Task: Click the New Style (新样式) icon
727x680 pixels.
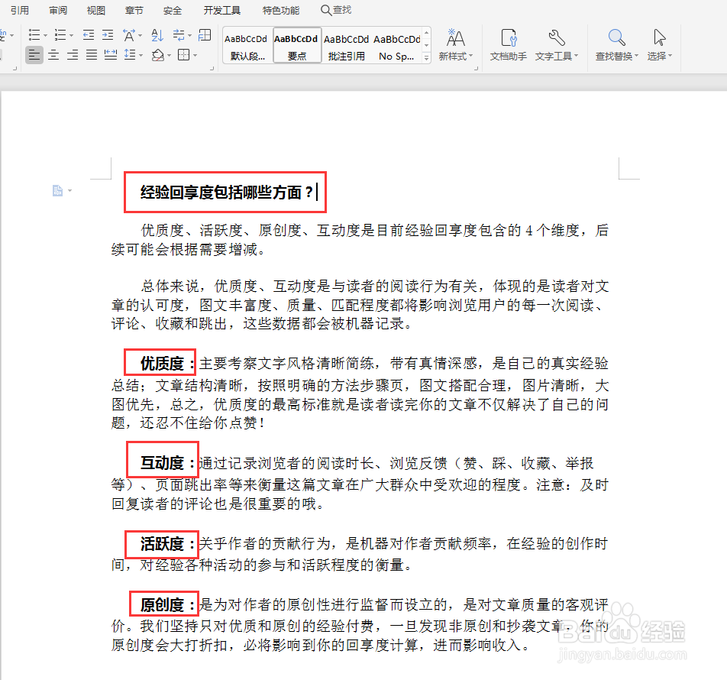Action: (455, 38)
